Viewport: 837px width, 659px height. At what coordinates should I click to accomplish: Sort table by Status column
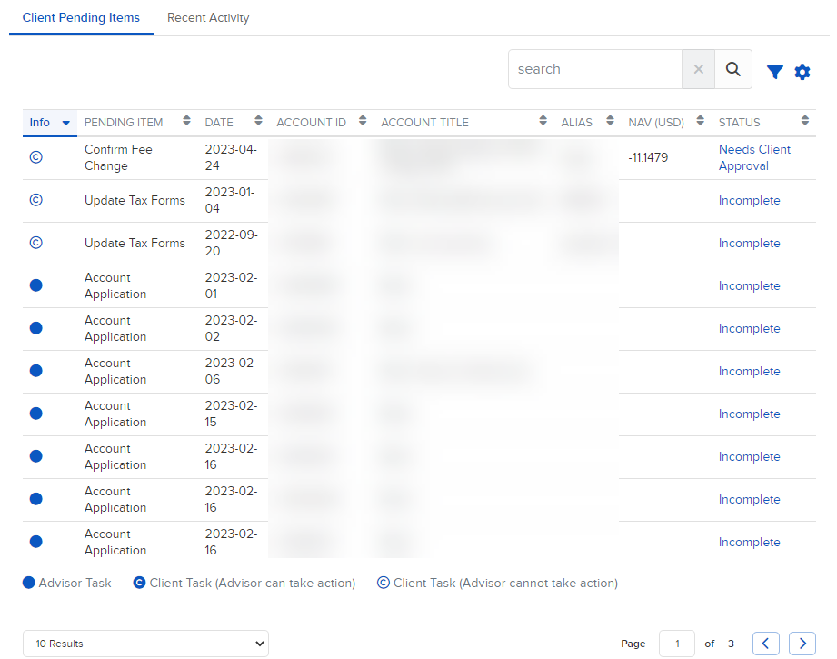coord(805,121)
